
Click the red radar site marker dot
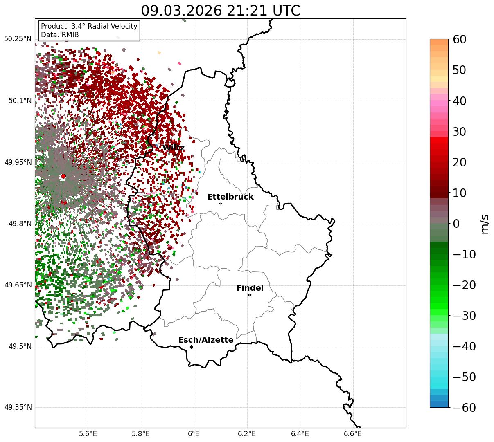point(63,176)
